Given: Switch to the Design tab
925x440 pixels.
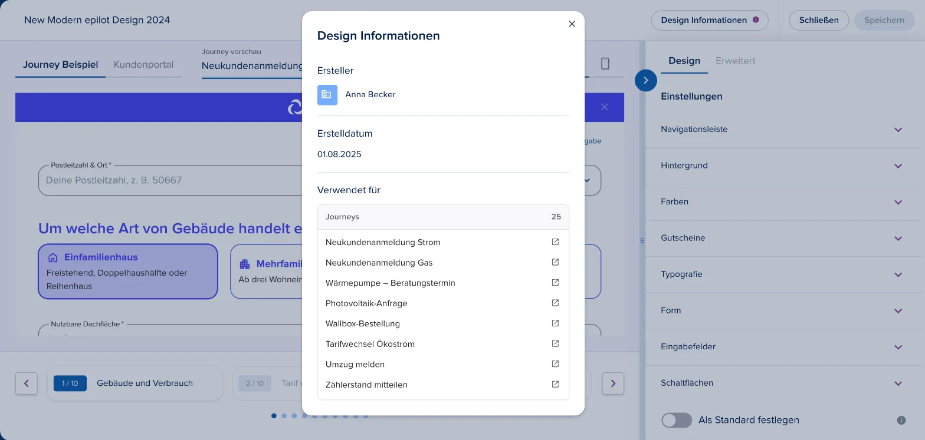Looking at the screenshot, I should [684, 61].
